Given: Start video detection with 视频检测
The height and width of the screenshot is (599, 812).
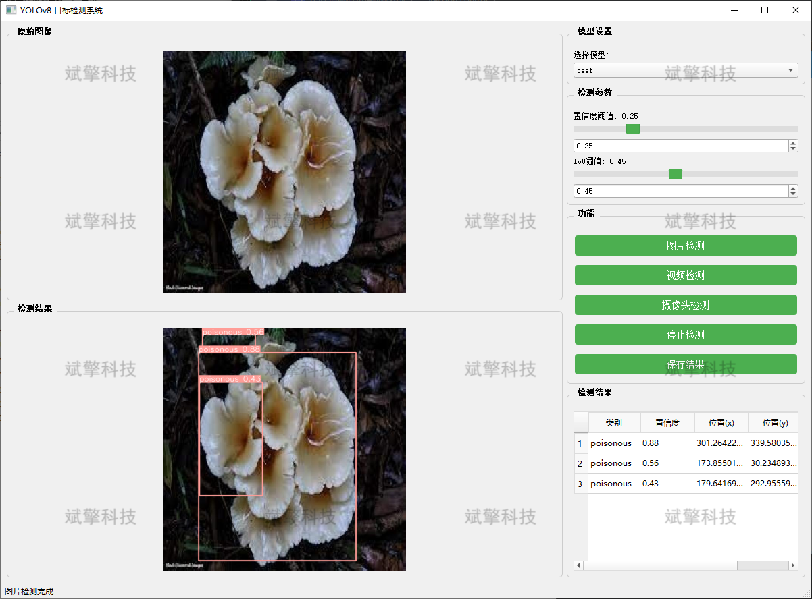Looking at the screenshot, I should [x=686, y=275].
